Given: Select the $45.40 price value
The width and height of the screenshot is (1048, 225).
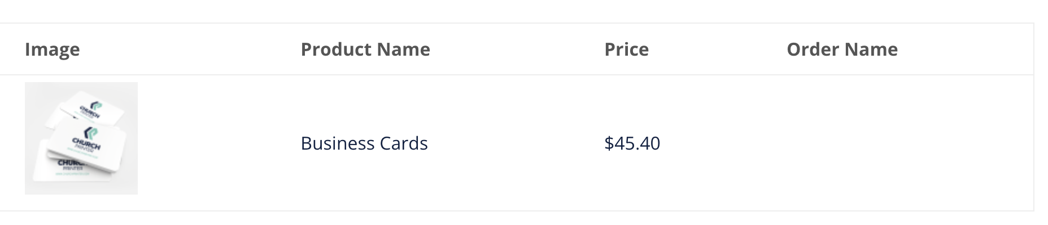Looking at the screenshot, I should click(x=632, y=143).
